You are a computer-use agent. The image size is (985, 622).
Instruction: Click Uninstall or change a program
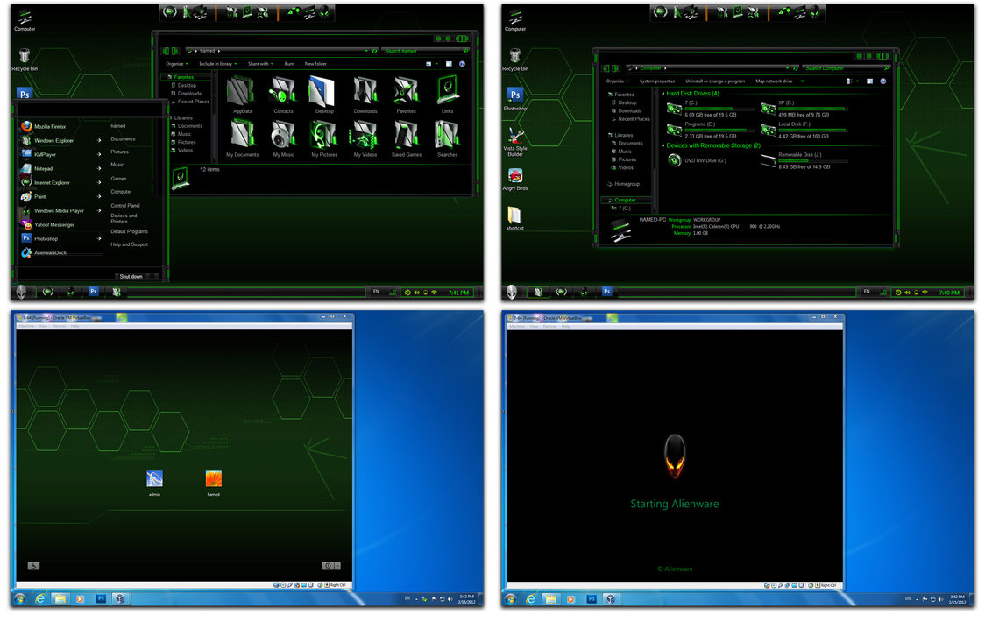coord(715,81)
